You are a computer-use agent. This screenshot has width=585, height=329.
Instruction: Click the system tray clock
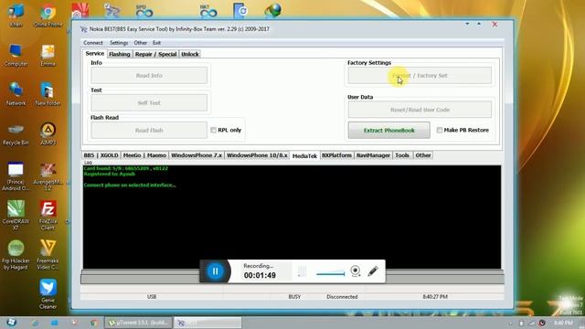coord(563,323)
